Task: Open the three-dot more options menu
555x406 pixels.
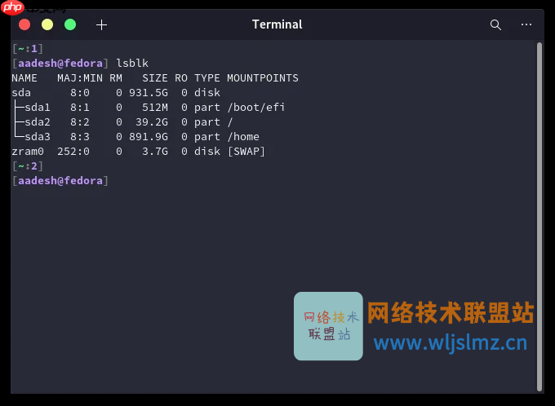Action: [526, 24]
